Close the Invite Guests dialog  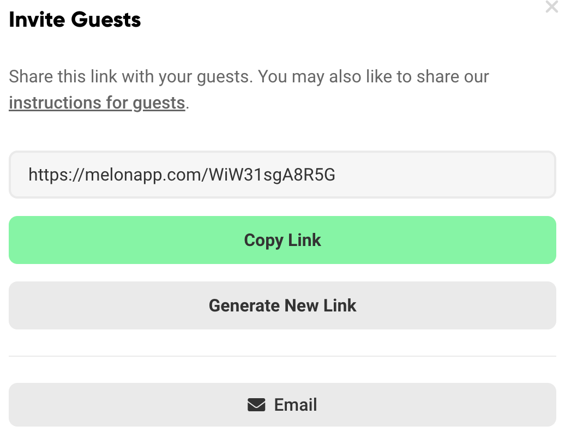[552, 7]
